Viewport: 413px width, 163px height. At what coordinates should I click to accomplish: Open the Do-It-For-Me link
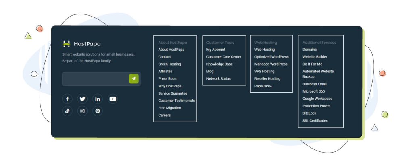pos(313,64)
